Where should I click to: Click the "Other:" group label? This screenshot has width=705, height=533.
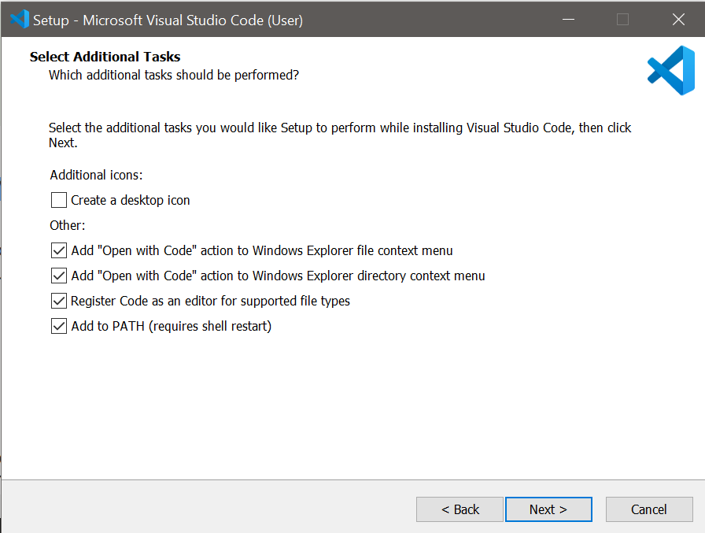pyautogui.click(x=68, y=225)
